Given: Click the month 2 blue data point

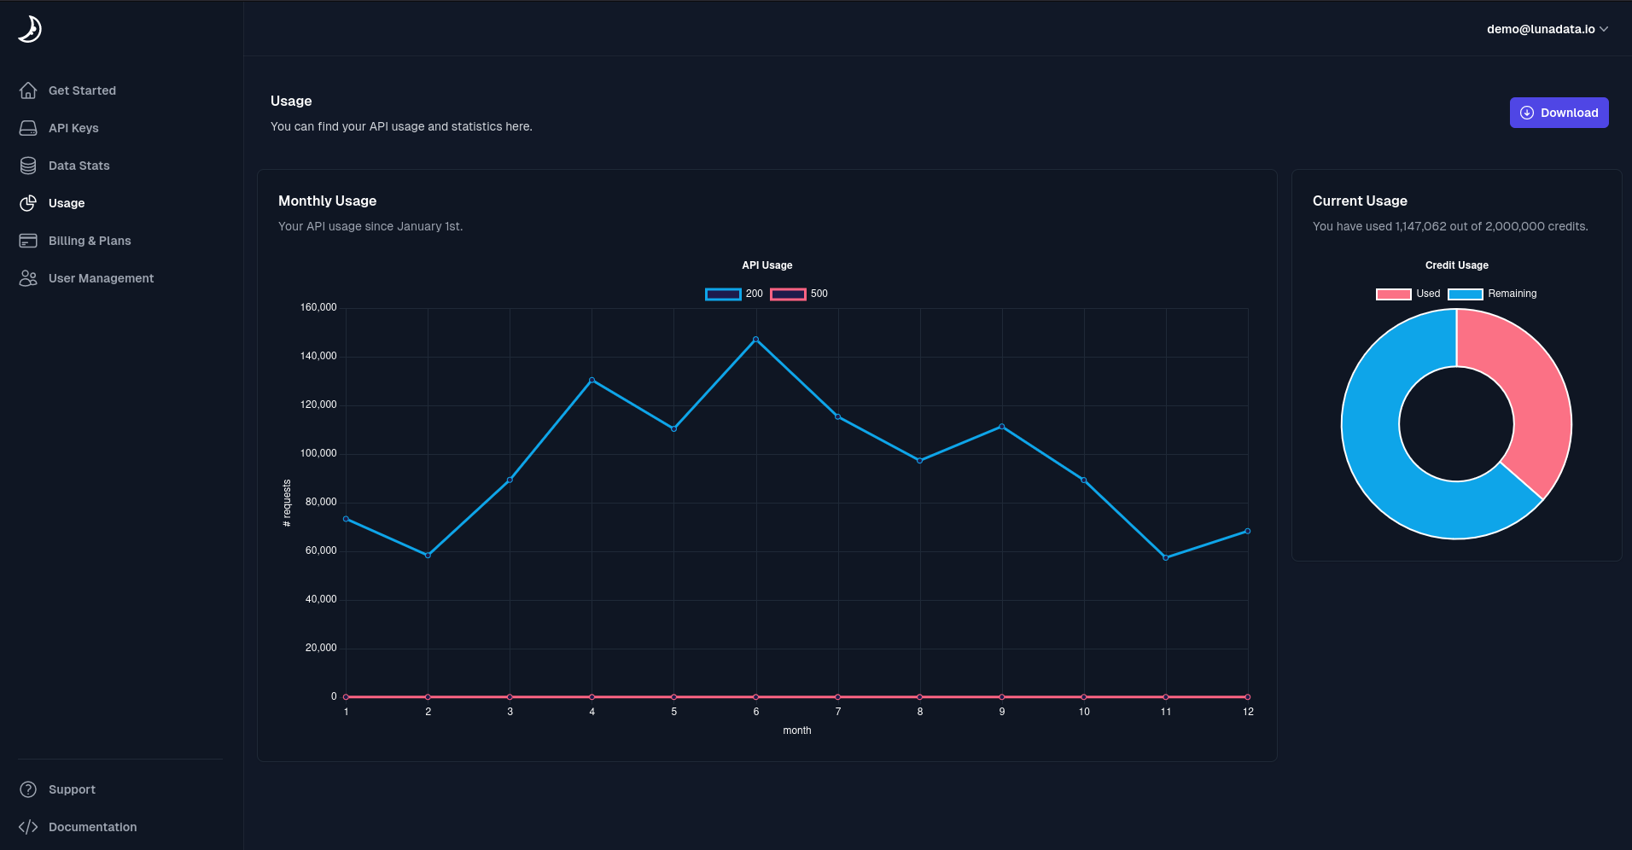Looking at the screenshot, I should 428,556.
